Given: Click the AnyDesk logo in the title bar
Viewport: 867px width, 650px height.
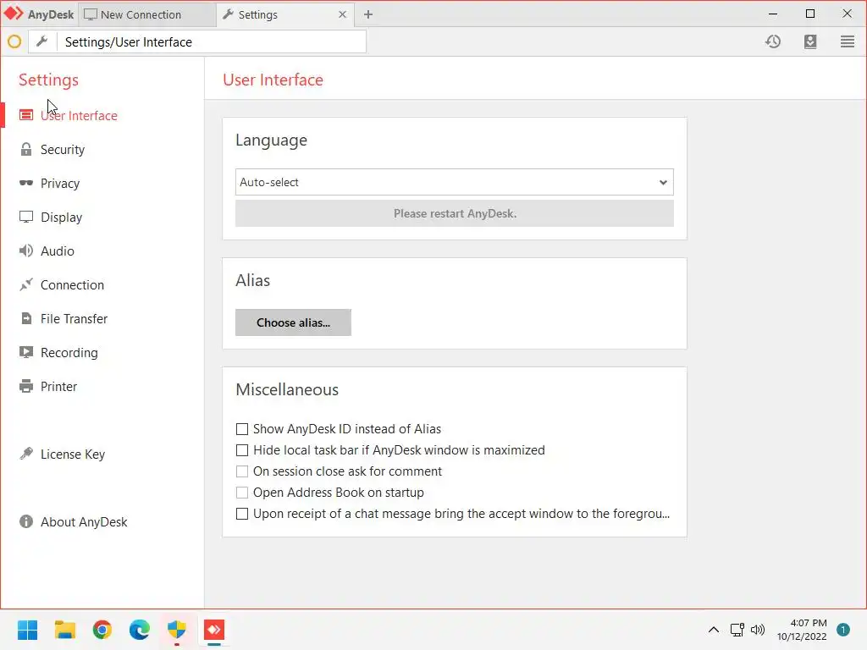Looking at the screenshot, I should [x=14, y=14].
